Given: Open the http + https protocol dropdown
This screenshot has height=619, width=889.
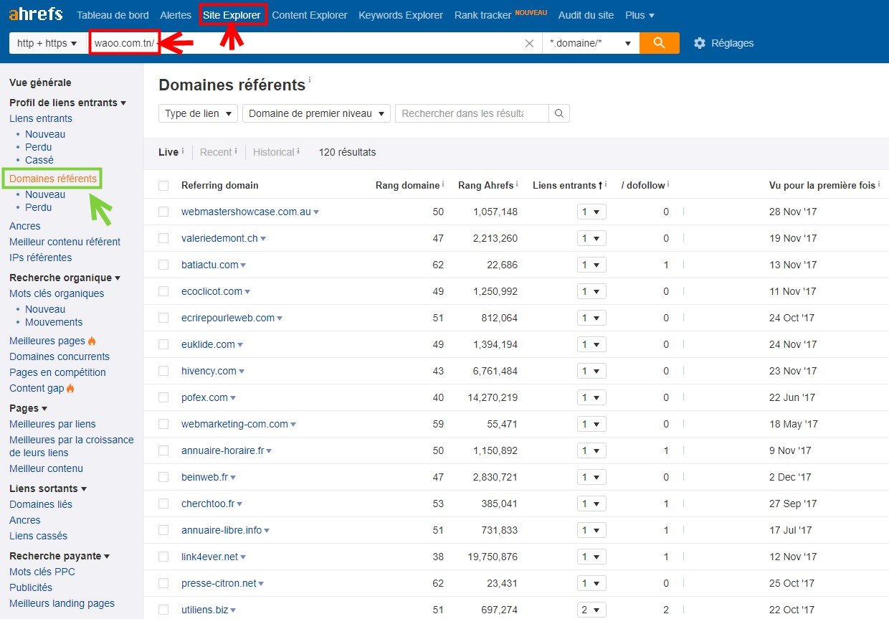Looking at the screenshot, I should (47, 43).
